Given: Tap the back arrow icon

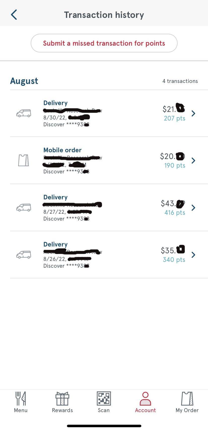Looking at the screenshot, I should [x=14, y=15].
